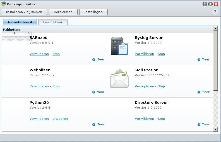The width and height of the screenshot is (221, 142).
Task: Open the beschikbaar tab
Action: (x=53, y=22)
